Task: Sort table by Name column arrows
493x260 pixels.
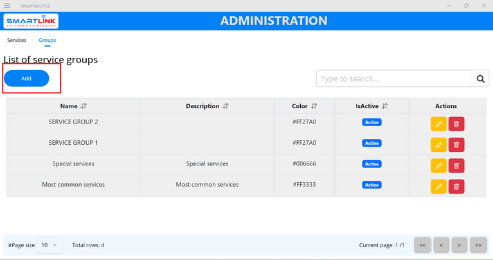Action: coord(84,106)
